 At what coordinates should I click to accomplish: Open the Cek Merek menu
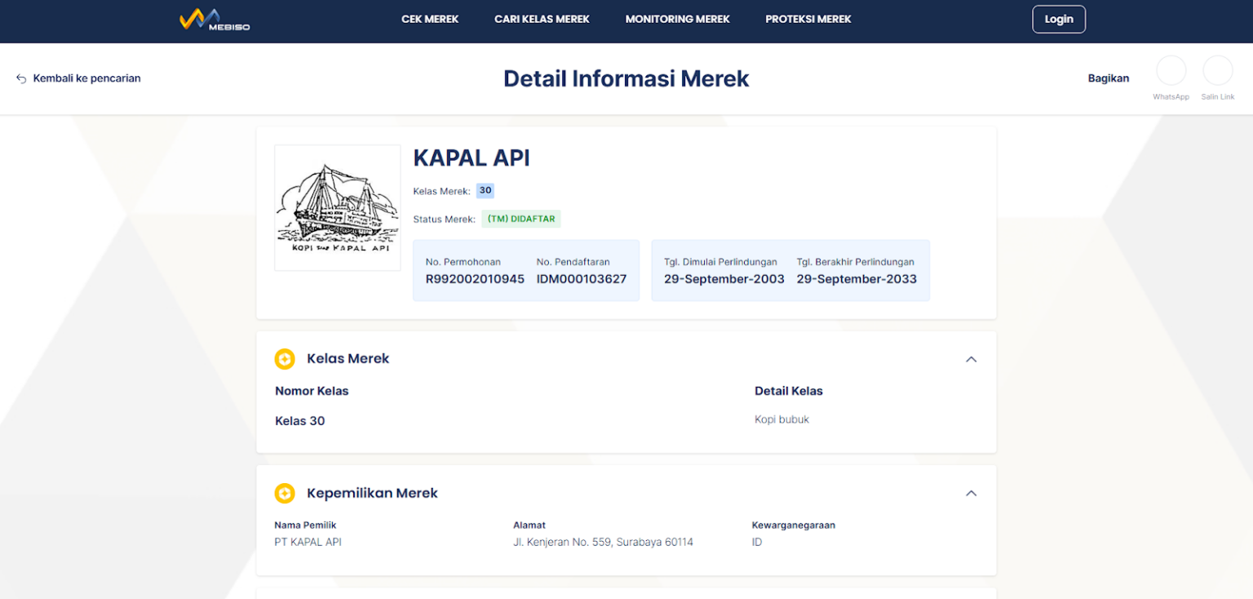(430, 20)
